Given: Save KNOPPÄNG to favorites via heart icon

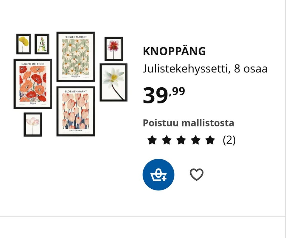Looking at the screenshot, I should click(x=197, y=175).
